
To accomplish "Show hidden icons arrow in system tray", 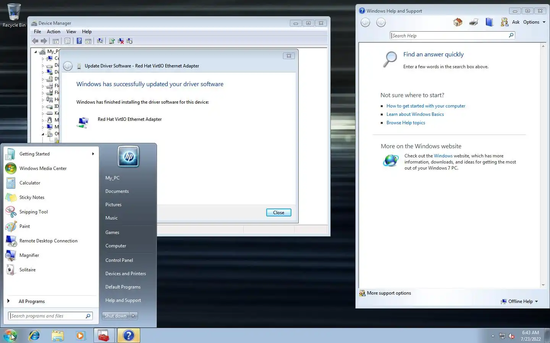I will coord(493,336).
